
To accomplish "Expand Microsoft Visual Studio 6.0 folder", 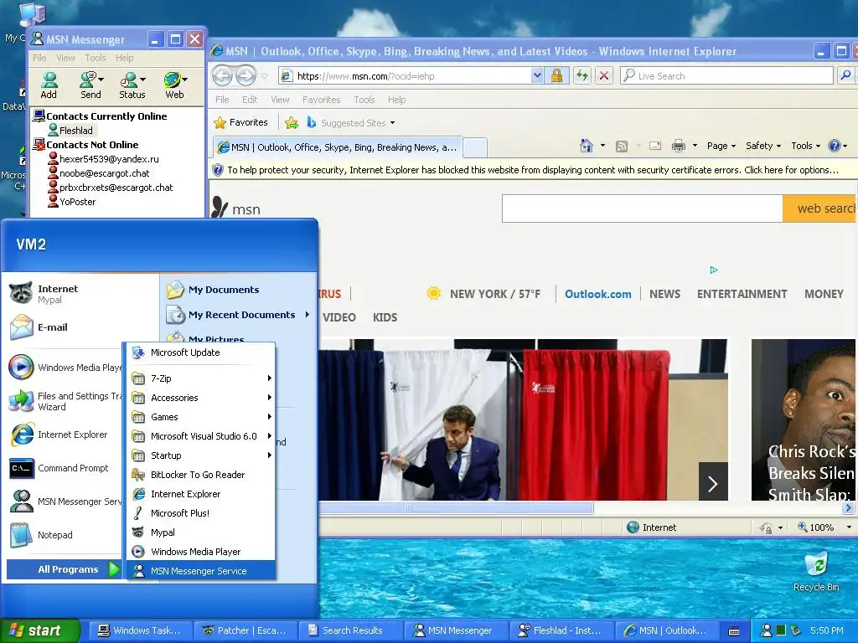I will [201, 435].
